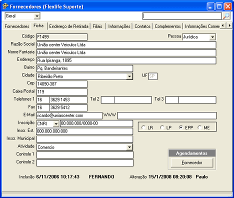Click the Fornecedor button under Agendamentos
The width and height of the screenshot is (234, 198).
(x=192, y=162)
